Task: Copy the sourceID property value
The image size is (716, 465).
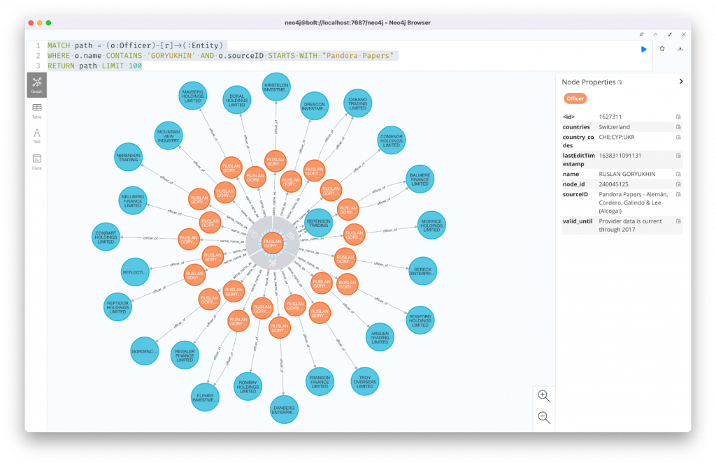Action: (678, 194)
